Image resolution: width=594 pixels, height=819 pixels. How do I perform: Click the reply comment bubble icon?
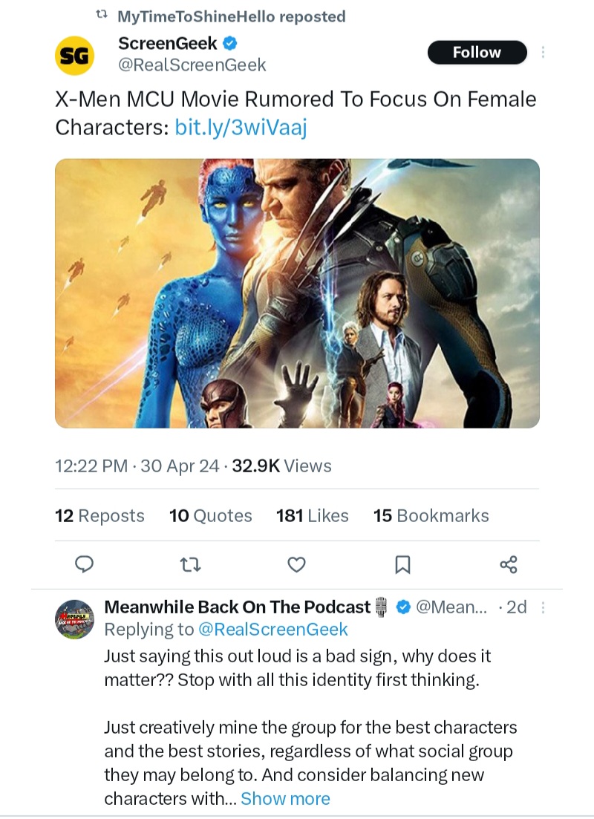pyautogui.click(x=85, y=565)
